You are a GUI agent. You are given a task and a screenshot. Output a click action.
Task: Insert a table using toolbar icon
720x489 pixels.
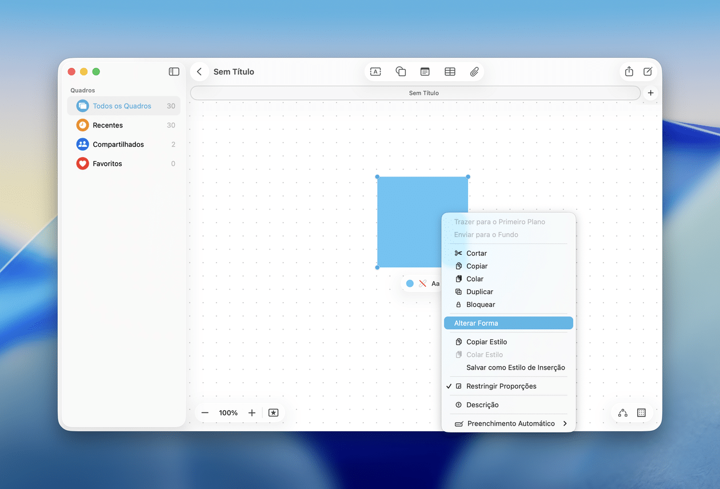(450, 71)
